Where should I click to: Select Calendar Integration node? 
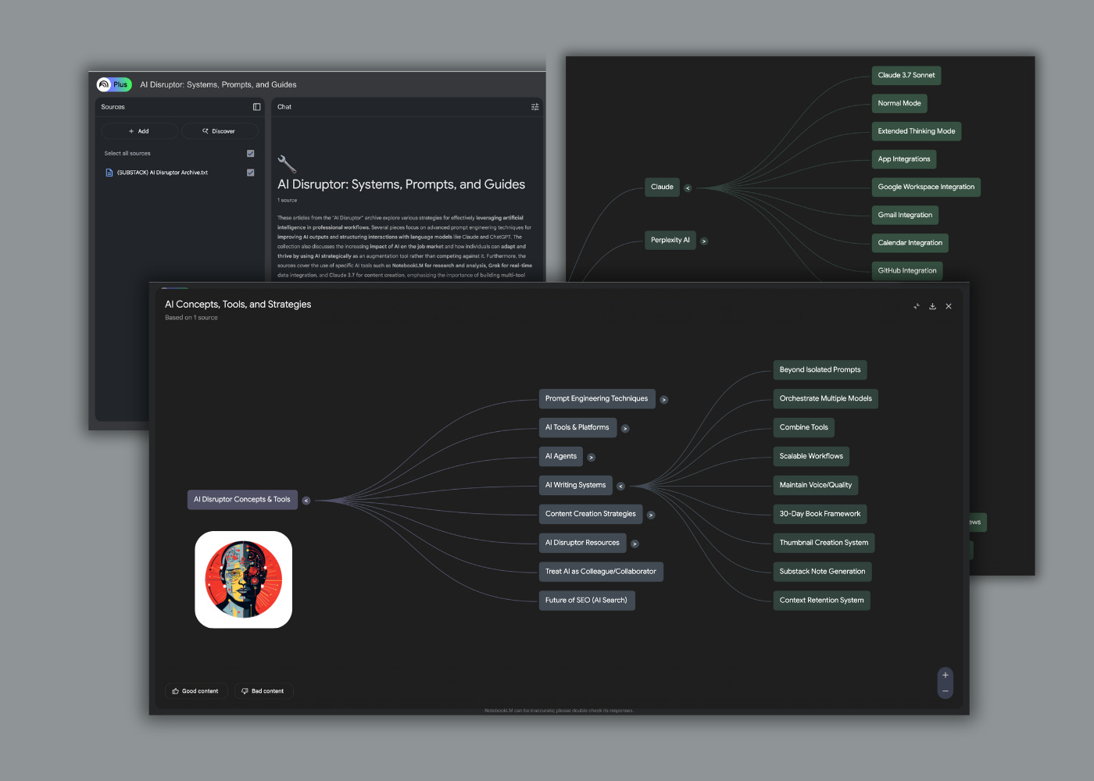coord(910,244)
